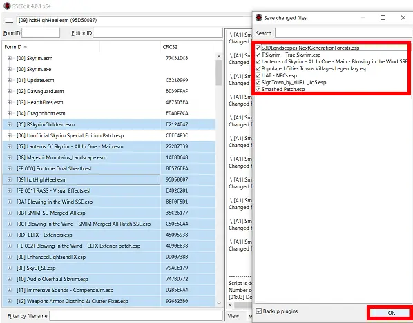
Task: Expand [05] RSkyrimChildren.esm node
Action: (x=10, y=124)
